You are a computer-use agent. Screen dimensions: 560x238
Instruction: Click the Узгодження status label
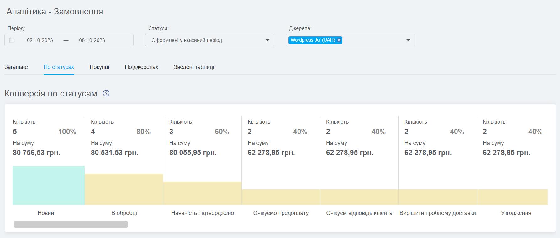(x=516, y=213)
